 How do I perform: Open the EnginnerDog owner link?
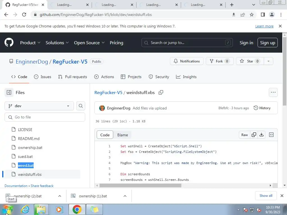point(32,62)
